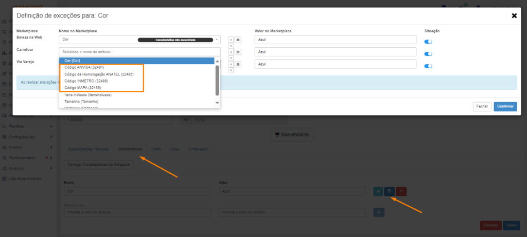Click Carregar Características da Categoria button
This screenshot has height=237, width=527.
coord(98,165)
